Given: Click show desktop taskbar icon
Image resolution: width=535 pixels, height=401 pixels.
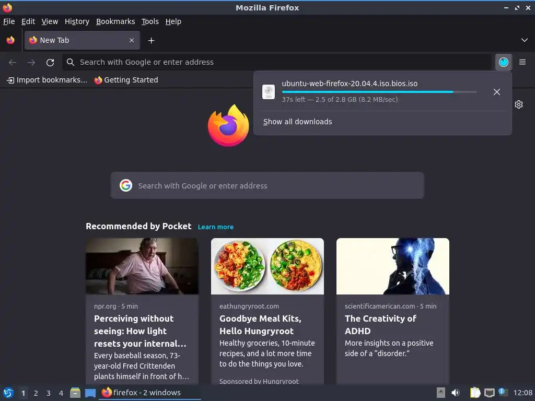Looking at the screenshot, I should (90, 393).
